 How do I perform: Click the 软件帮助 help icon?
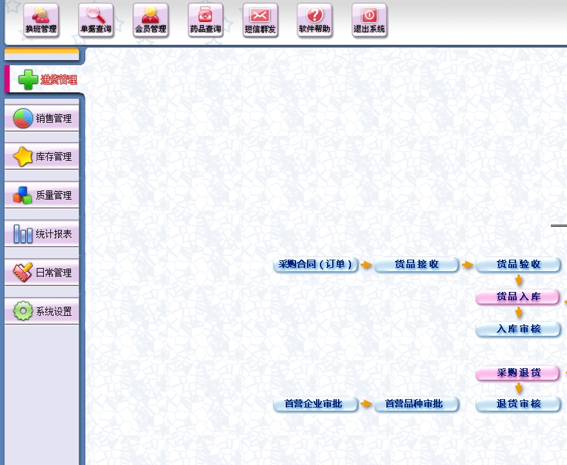coord(314,20)
